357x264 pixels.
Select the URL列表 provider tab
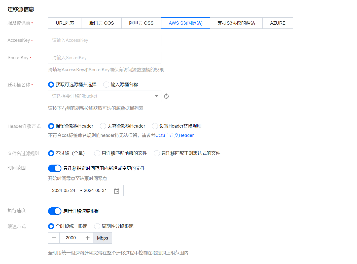65,23
